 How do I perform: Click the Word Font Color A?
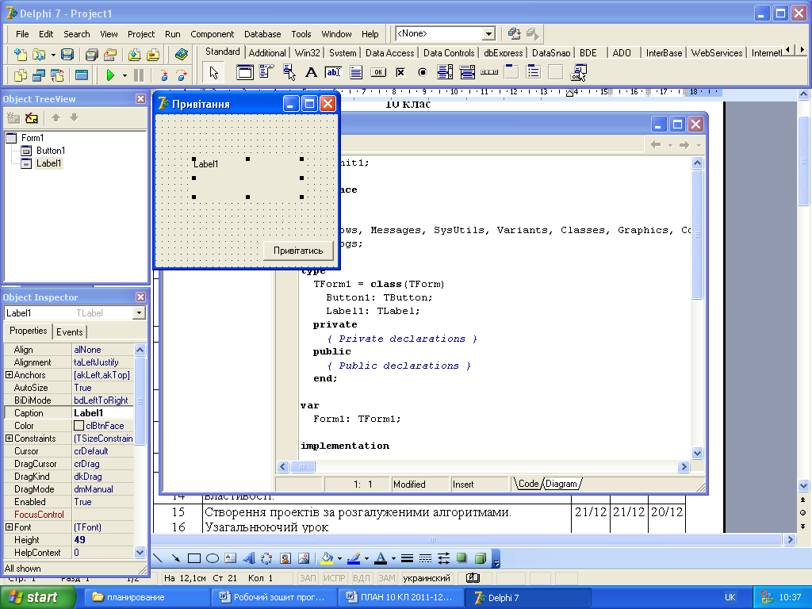(x=381, y=558)
